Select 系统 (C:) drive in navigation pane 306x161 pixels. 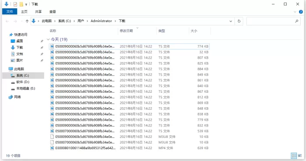[x=23, y=75]
